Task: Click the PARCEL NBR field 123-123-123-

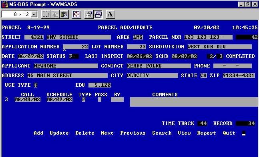Action: tap(209, 37)
